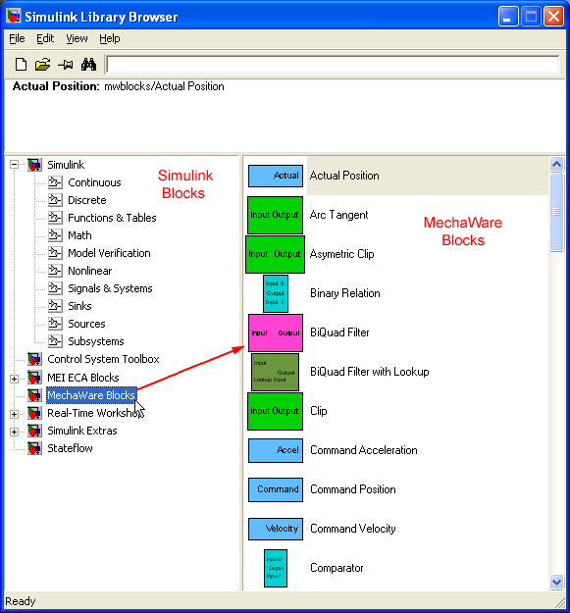
Task: Expand the Simulink Extras node
Action: click(x=14, y=432)
